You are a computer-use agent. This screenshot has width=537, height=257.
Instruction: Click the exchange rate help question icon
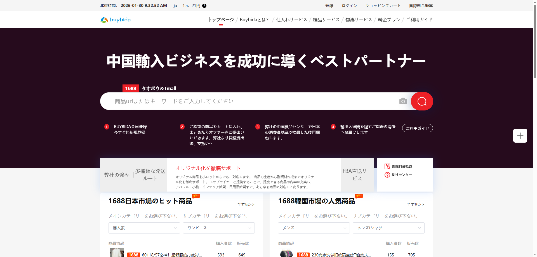[204, 6]
